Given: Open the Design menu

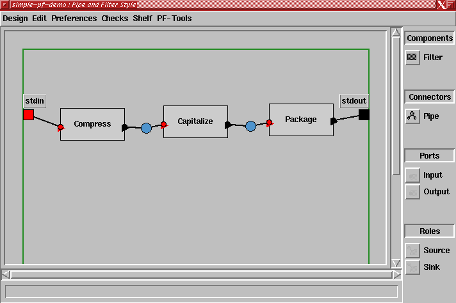Looking at the screenshot, I should click(15, 19).
